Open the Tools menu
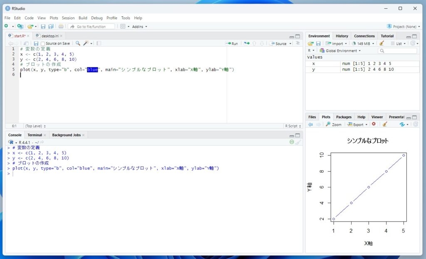The width and height of the screenshot is (426, 259). coord(126,18)
